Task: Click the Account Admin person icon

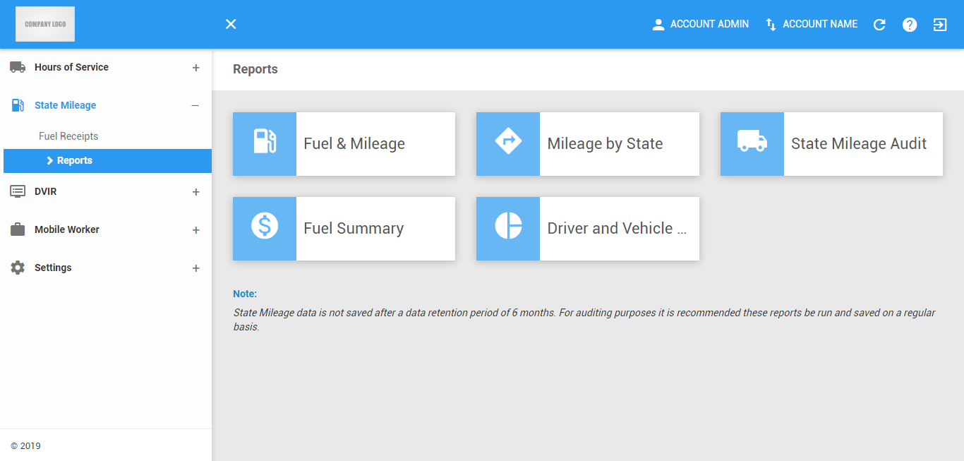Action: (x=658, y=25)
